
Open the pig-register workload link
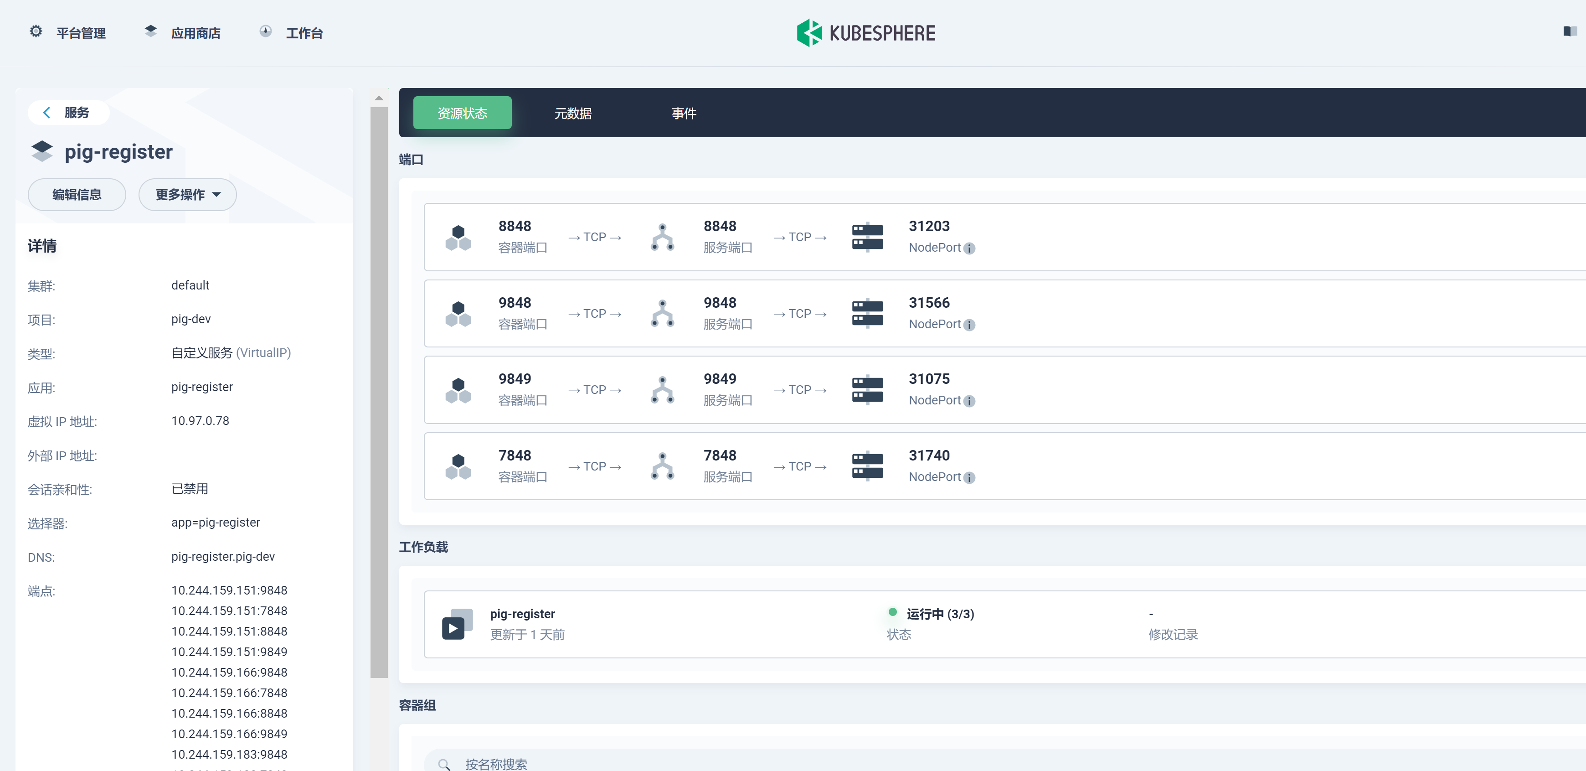tap(522, 614)
